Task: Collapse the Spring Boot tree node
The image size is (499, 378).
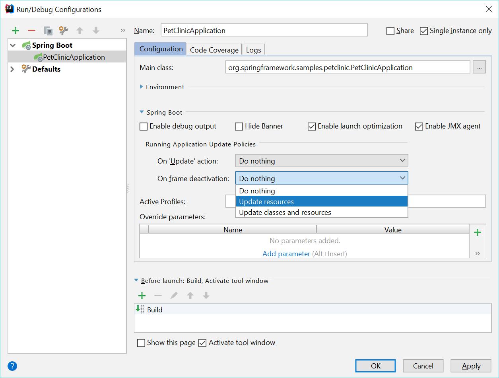Action: tap(13, 45)
